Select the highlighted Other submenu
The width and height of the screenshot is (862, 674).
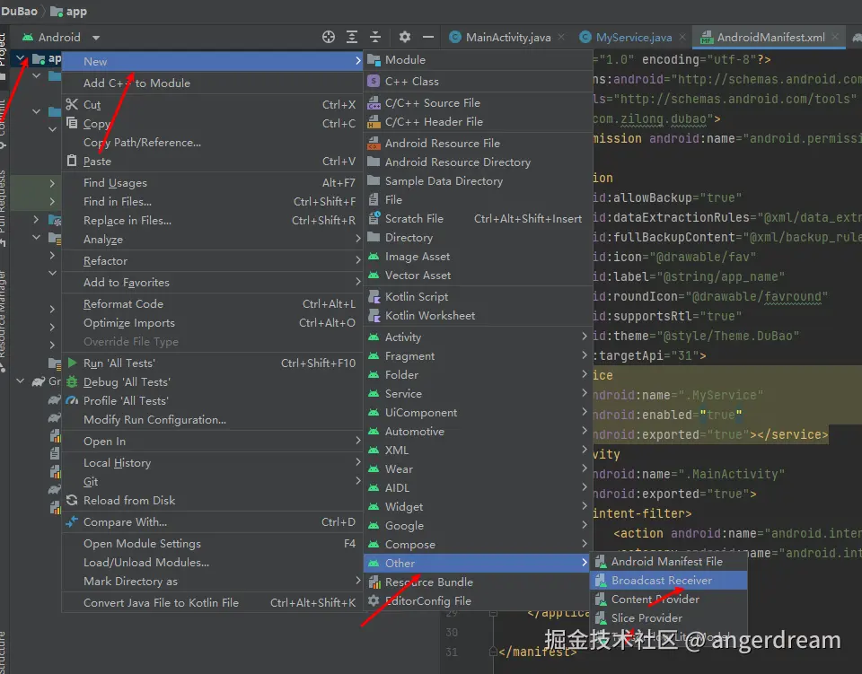478,563
